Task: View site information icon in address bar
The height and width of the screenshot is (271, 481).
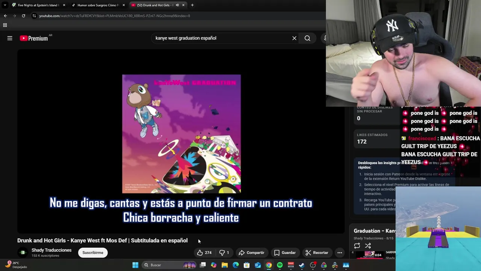Action: pos(34,16)
